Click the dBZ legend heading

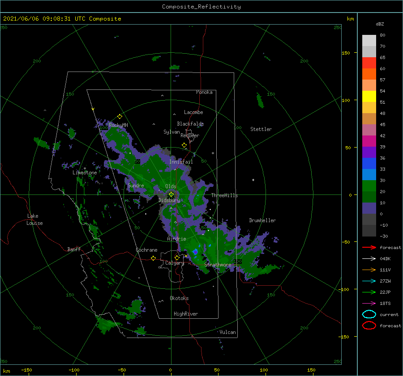[x=380, y=24]
